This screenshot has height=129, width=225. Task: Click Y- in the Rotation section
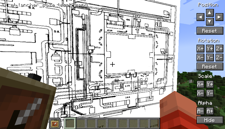tap(210, 58)
